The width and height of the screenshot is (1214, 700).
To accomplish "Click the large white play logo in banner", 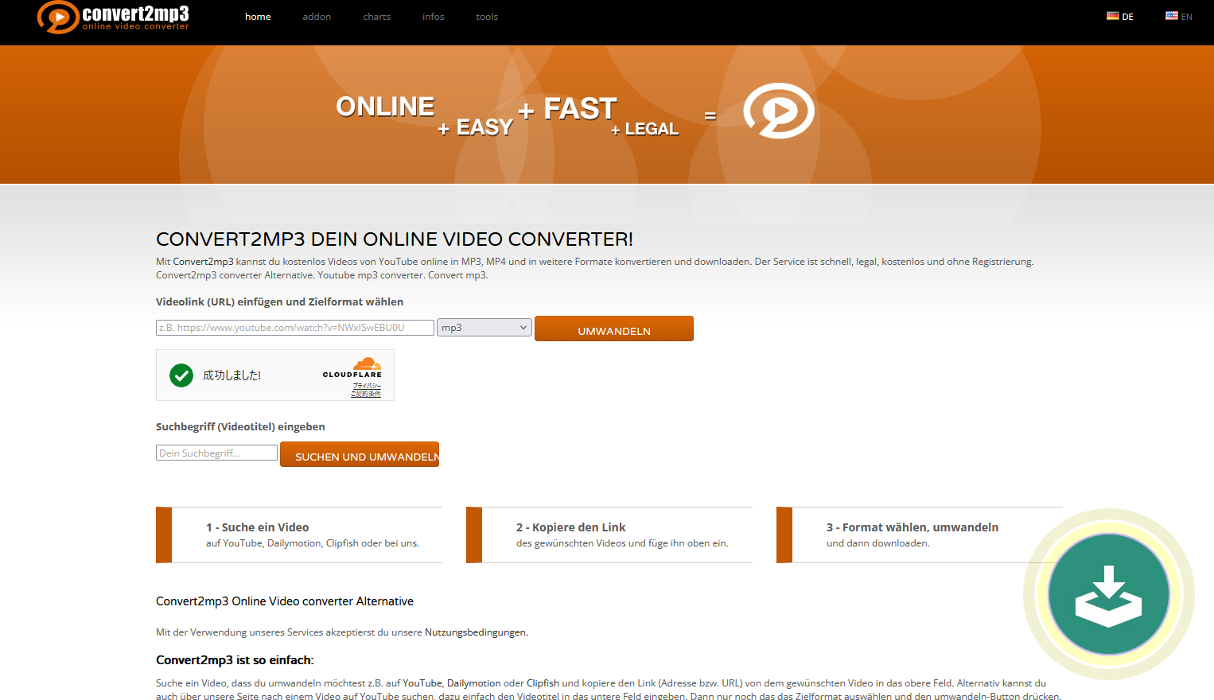I will [x=778, y=111].
